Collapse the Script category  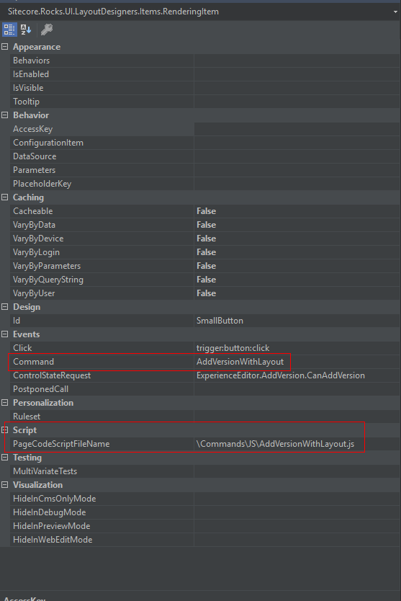click(4, 430)
